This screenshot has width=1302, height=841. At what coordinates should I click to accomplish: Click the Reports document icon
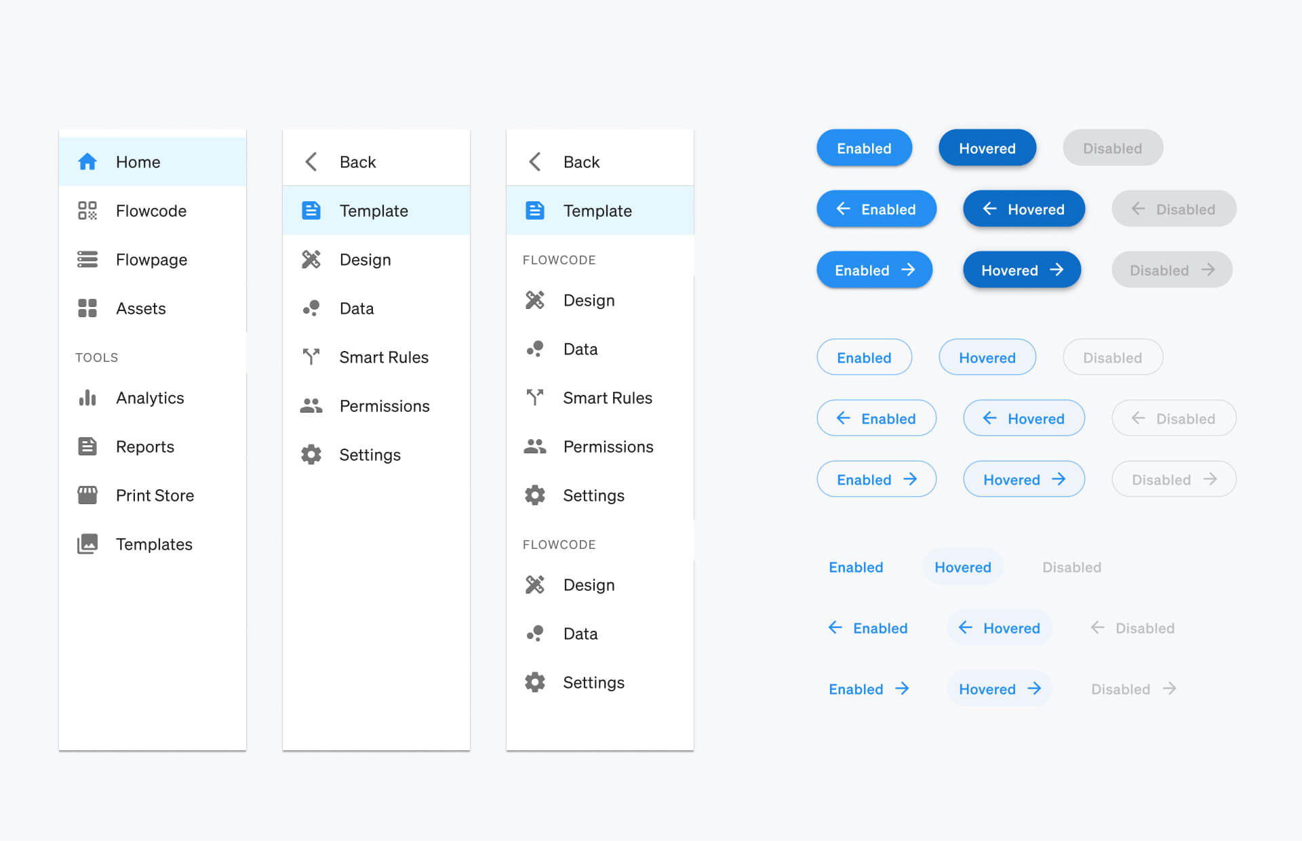click(87, 447)
